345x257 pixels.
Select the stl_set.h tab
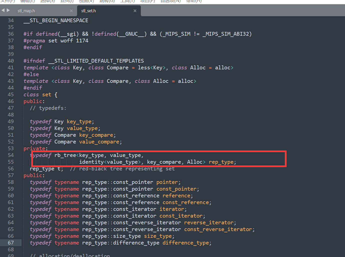[x=88, y=11]
